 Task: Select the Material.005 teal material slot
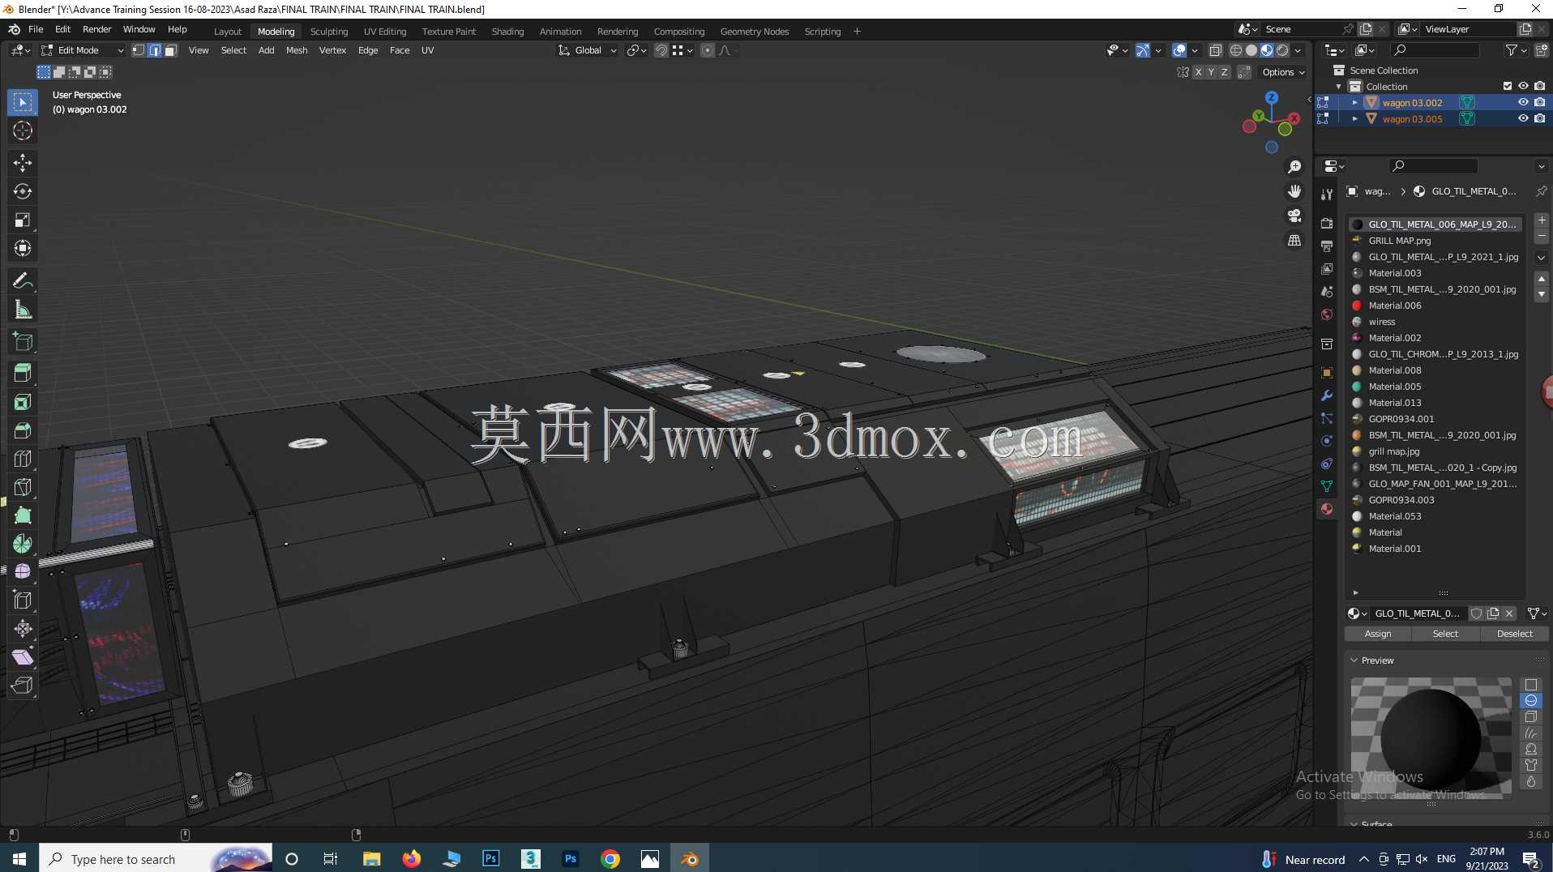(1435, 387)
